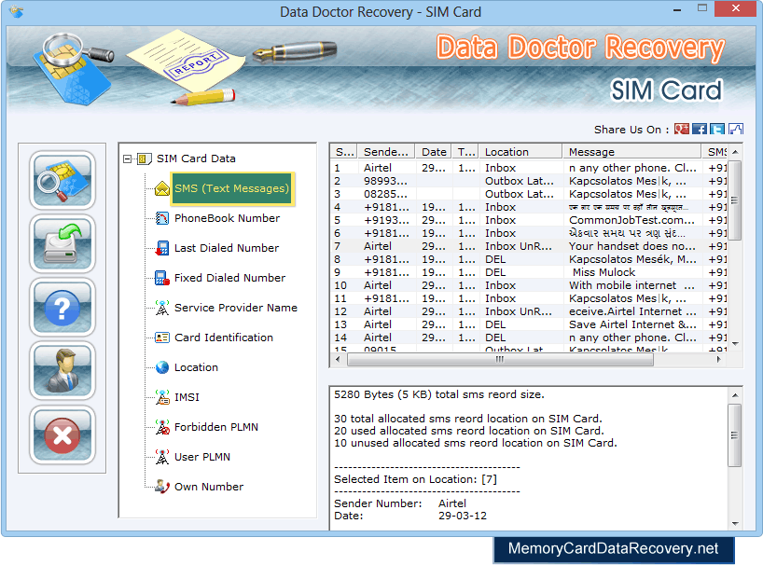This screenshot has width=763, height=565.
Task: Click the details pane scrollbar thumb
Action: [x=735, y=435]
